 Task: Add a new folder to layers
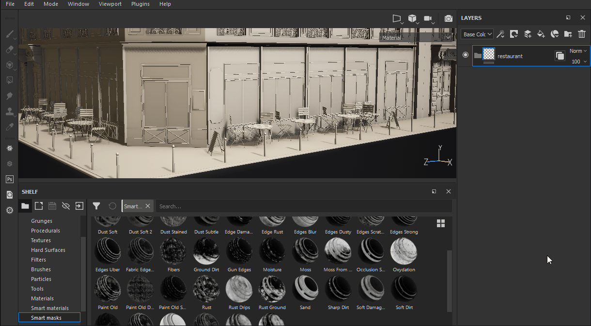tap(568, 34)
